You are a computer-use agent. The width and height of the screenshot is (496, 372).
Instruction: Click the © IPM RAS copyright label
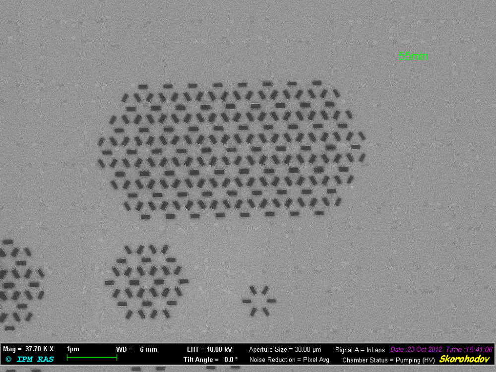[x=29, y=359]
